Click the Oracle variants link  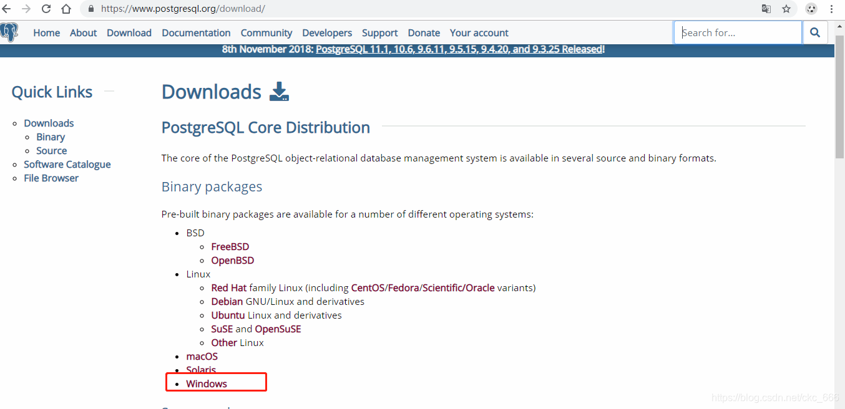click(x=480, y=288)
